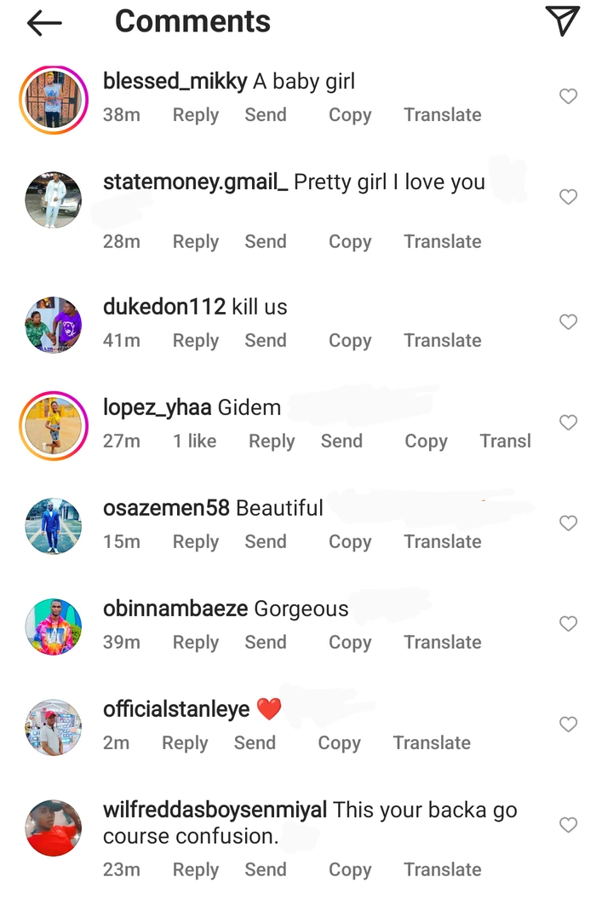Heart wilfreddasboysenmiyal's comment
The image size is (613, 906).
(568, 824)
